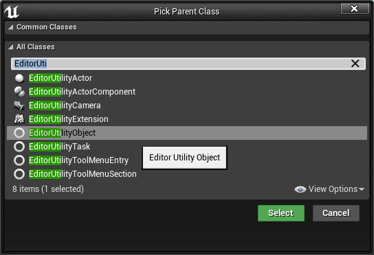
Task: Select EditorUtilityToolMenuSection class entry
Action: [x=187, y=174]
